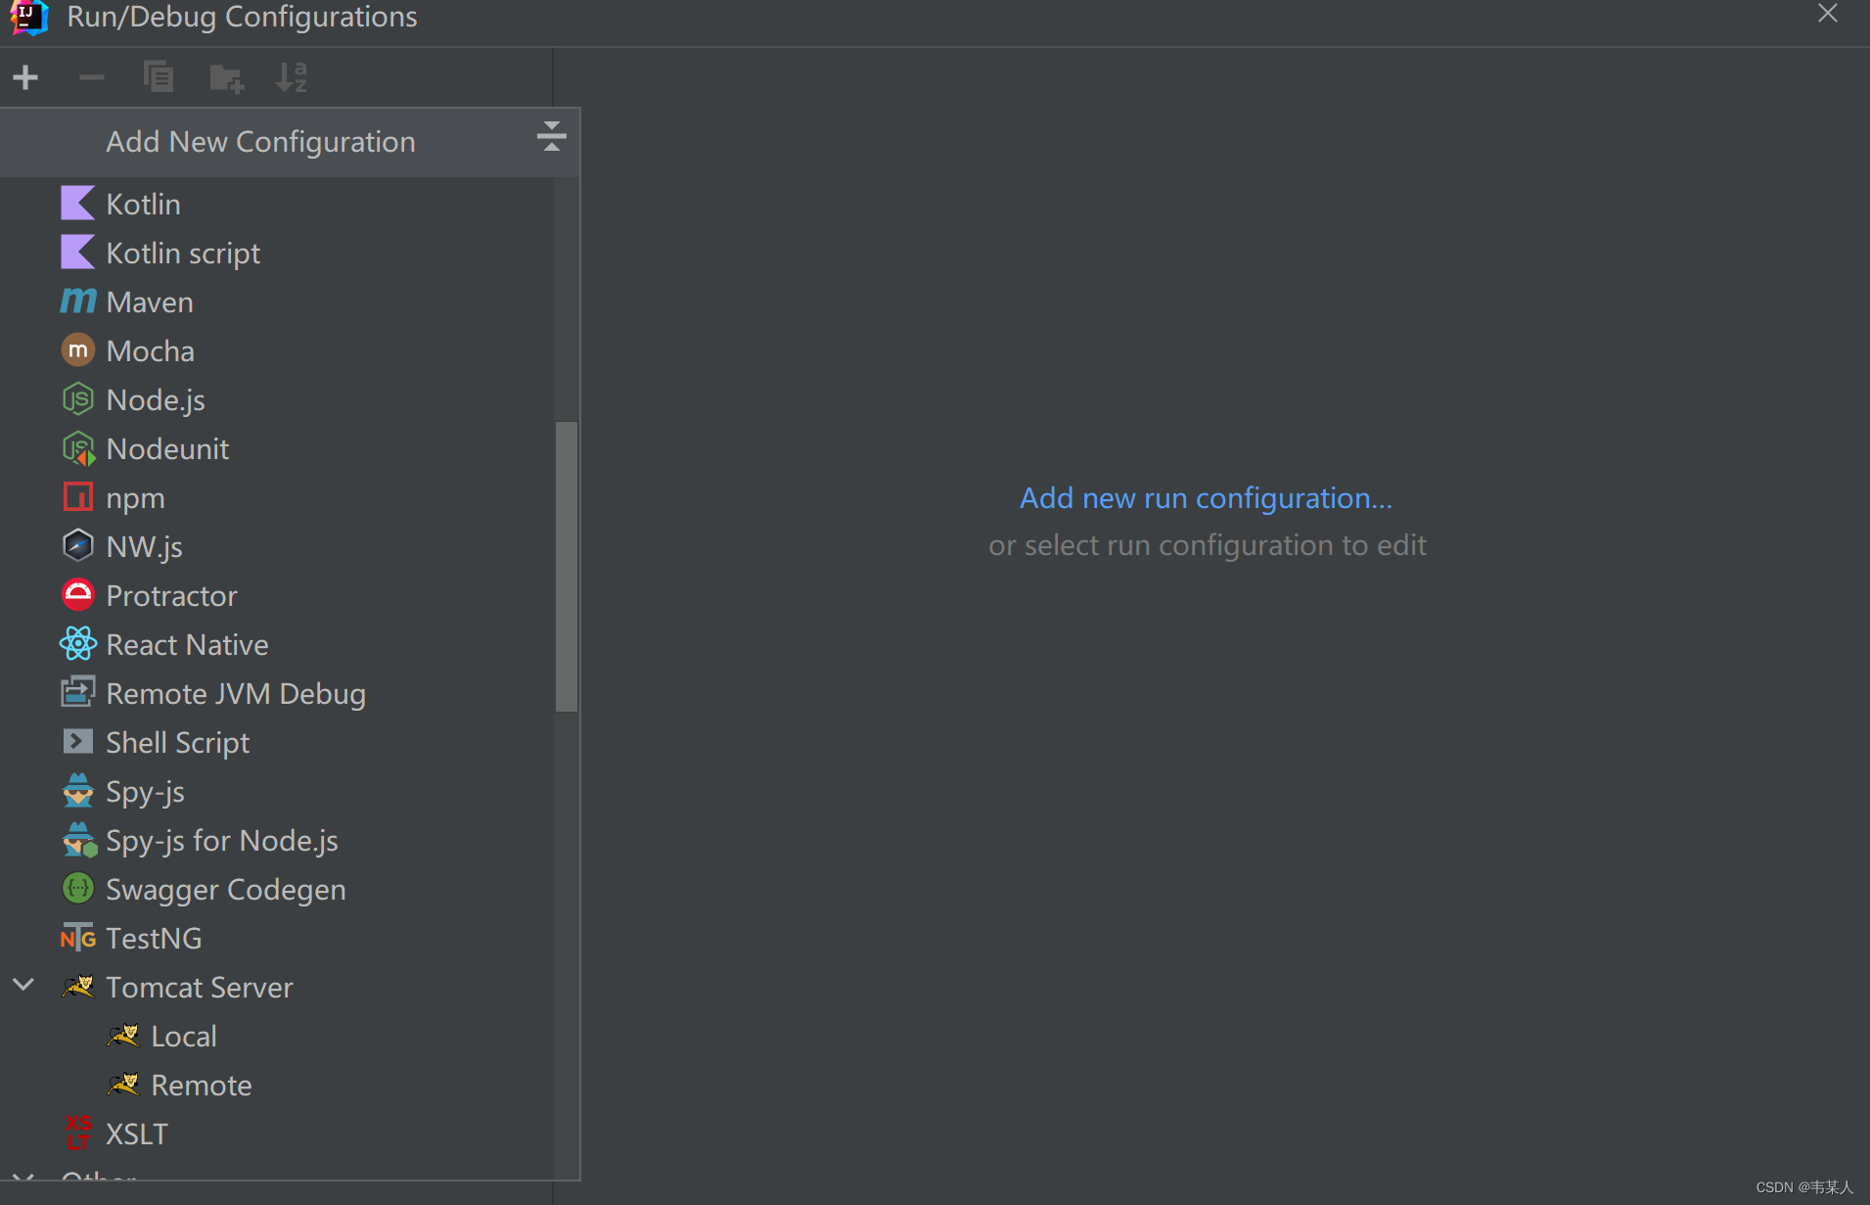Expand the Other section at the bottom

point(23,1180)
